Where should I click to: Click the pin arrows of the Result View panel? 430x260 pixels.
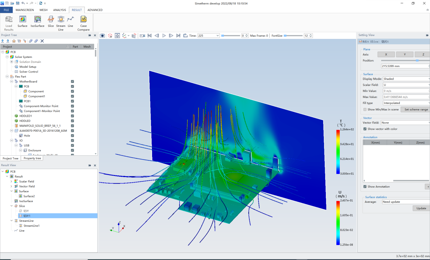coord(90,165)
